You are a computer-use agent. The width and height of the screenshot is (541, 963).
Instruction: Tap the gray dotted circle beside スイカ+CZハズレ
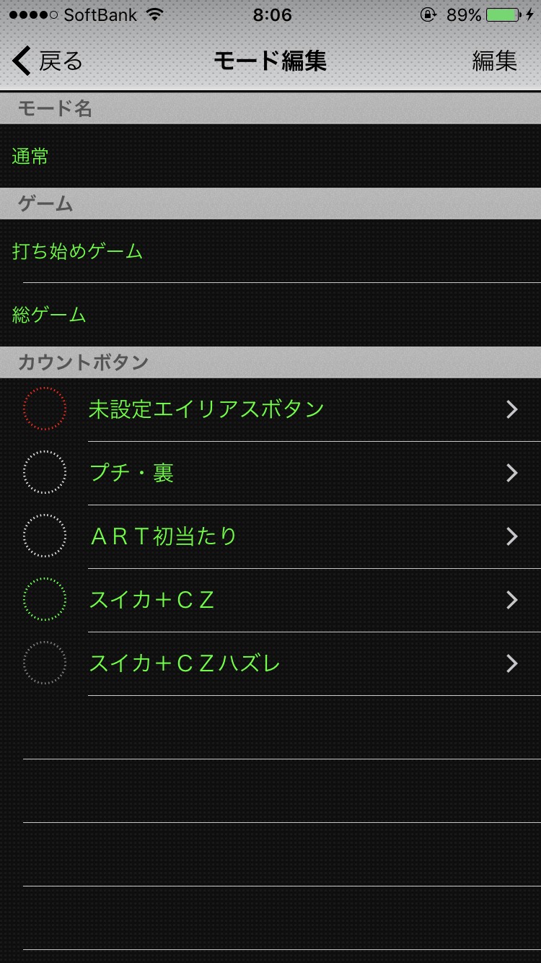coord(45,663)
